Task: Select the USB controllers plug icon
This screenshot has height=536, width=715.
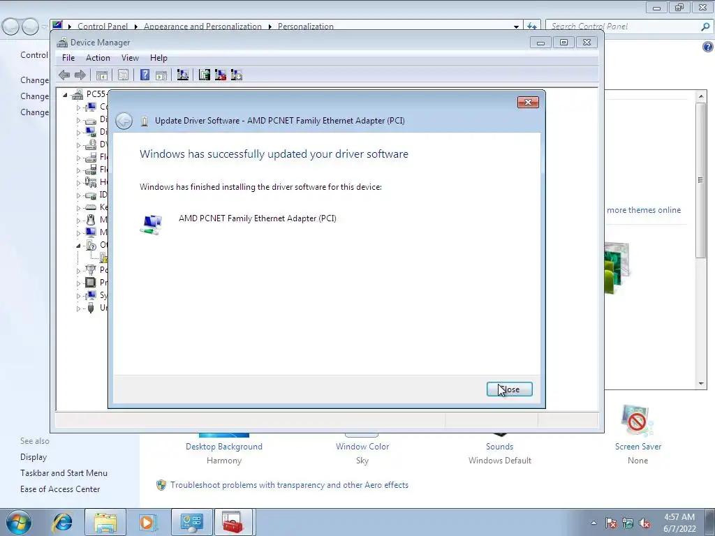Action: (90, 308)
